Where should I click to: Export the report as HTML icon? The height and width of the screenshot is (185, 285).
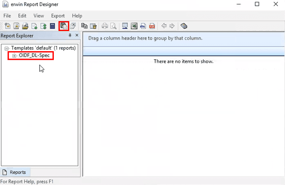143,26
